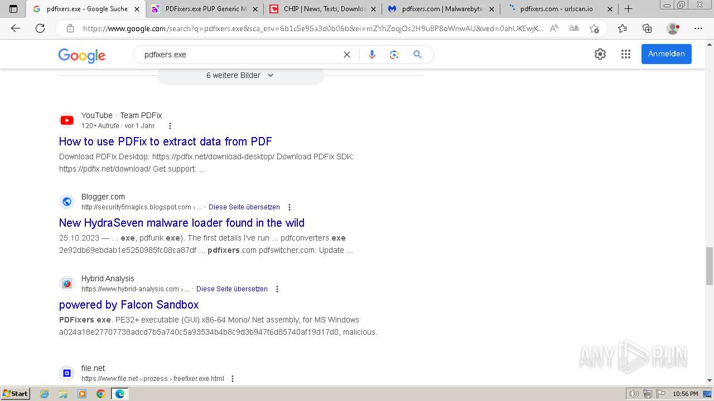
Task: Open powered by Falcon Sandbox result
Action: pos(129,305)
